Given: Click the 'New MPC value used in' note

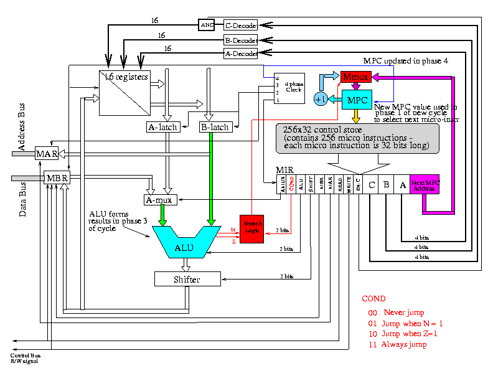Looking at the screenshot, I should click(415, 107).
